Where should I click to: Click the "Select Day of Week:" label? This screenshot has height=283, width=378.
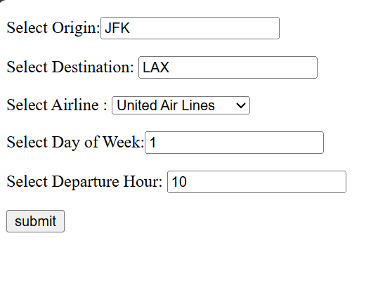coord(75,143)
